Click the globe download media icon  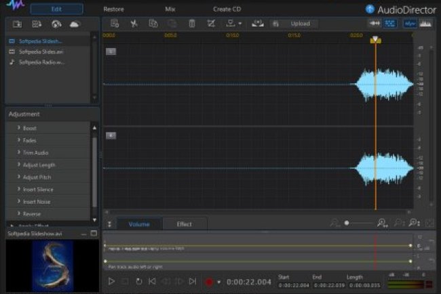(x=56, y=24)
